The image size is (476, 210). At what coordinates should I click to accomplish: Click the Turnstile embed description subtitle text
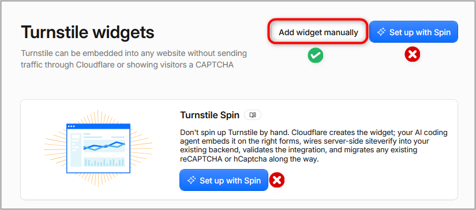(x=134, y=59)
